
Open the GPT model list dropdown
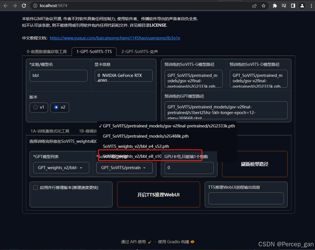[61, 168]
